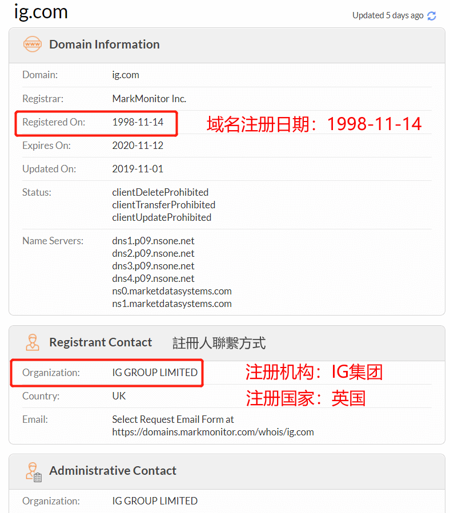Click the Updated 5 days ago text
Viewport: 450px width, 513px height.
(x=388, y=15)
